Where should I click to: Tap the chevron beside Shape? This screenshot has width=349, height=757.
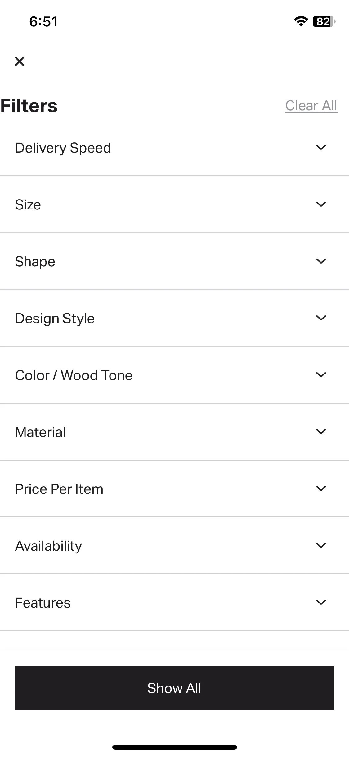point(321,261)
